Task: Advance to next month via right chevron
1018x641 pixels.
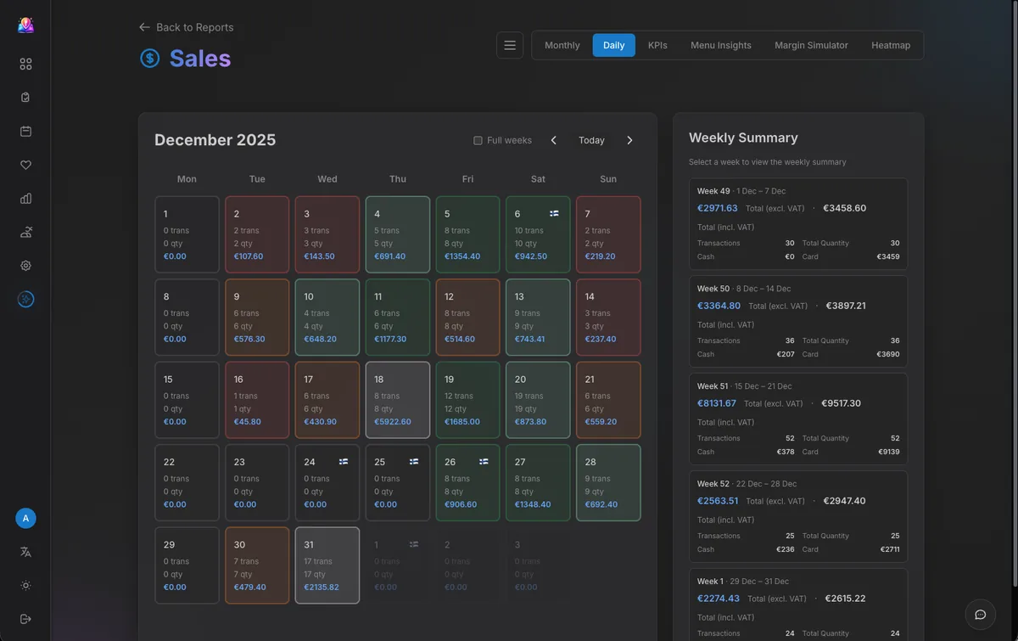Action: click(629, 140)
